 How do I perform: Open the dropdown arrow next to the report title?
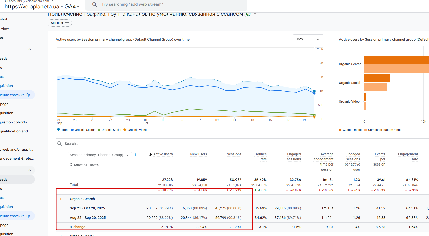[x=255, y=14]
